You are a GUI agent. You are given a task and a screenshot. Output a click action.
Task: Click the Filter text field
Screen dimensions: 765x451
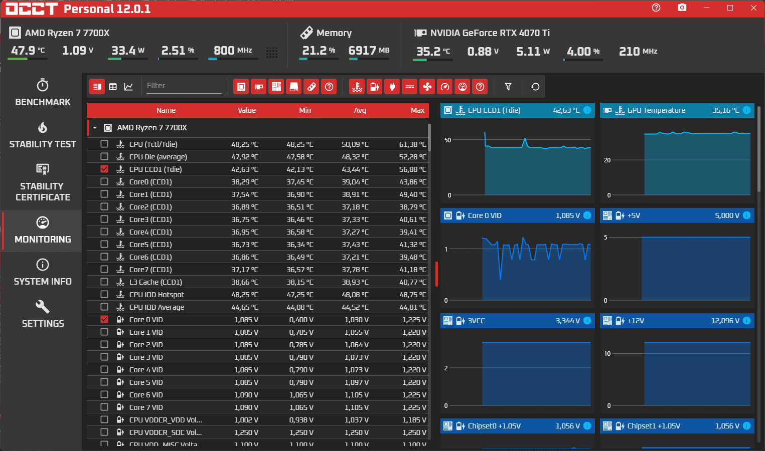(183, 86)
